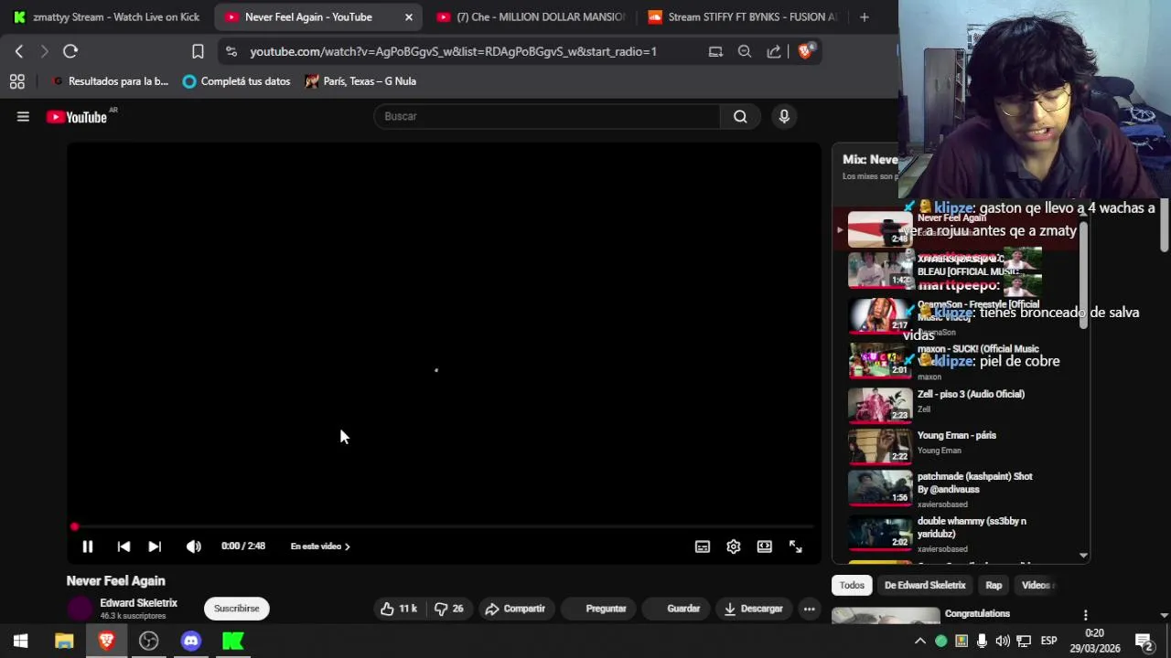Start voice search with the microphone
The image size is (1171, 658).
(x=784, y=116)
